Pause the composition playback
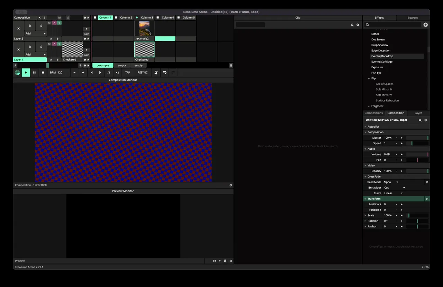Screen dimensions: 443x287 click(x=34, y=72)
